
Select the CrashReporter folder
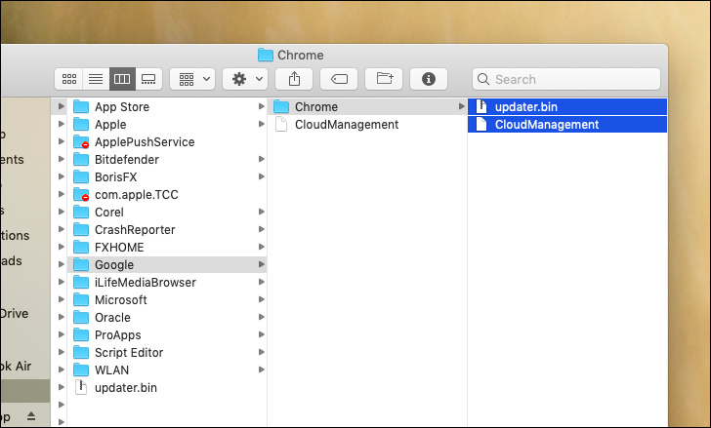pyautogui.click(x=167, y=230)
